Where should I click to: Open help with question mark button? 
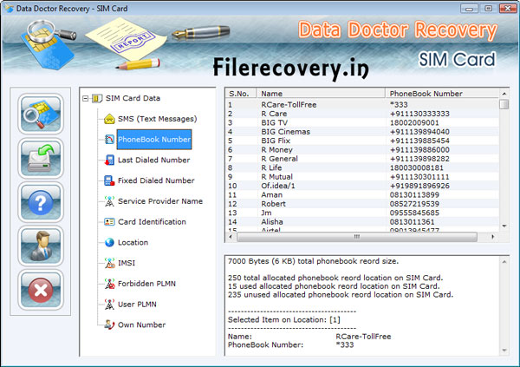tap(41, 202)
